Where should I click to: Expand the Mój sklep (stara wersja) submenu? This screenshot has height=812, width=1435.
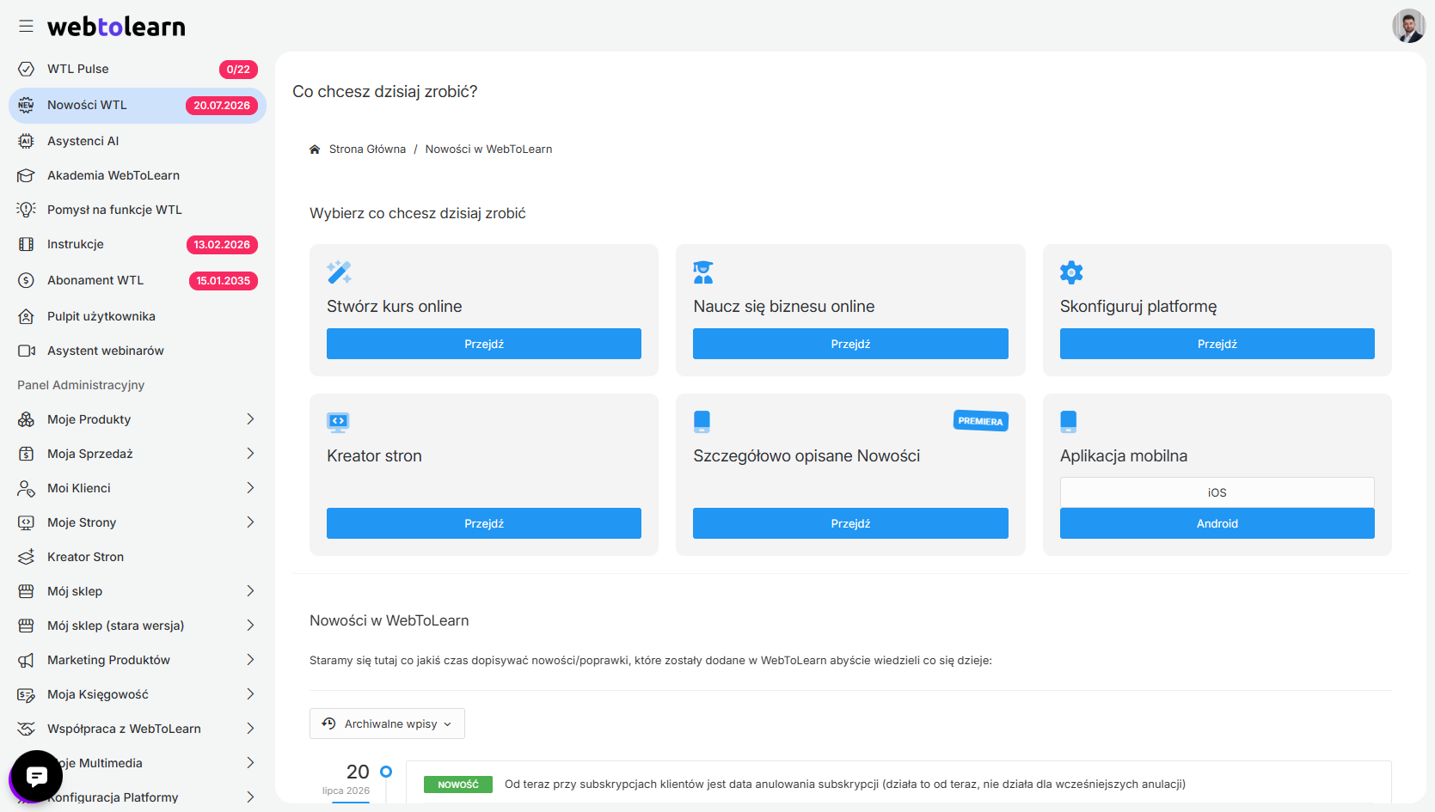(250, 626)
